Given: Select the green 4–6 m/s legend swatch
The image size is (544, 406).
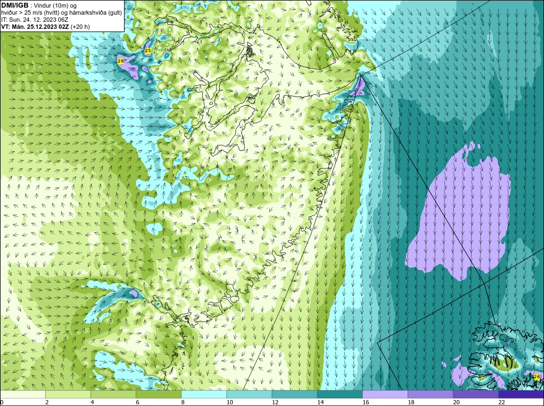Looking at the screenshot, I should point(113,394).
